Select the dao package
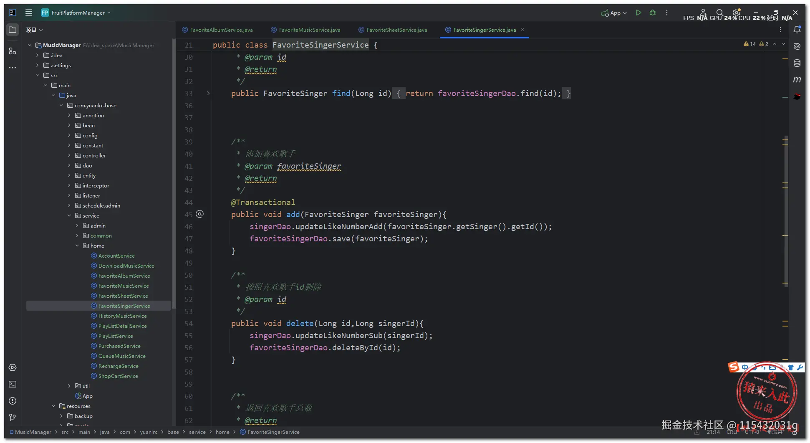 click(87, 165)
